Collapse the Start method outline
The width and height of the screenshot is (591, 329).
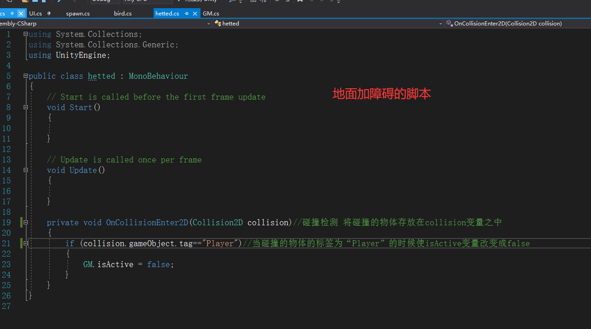click(x=26, y=107)
